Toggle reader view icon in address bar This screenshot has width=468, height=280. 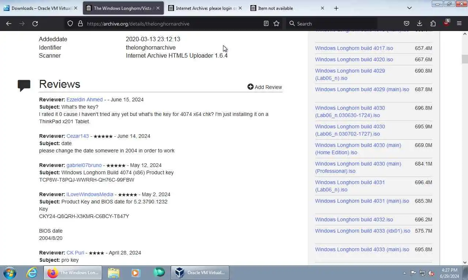[x=266, y=23]
